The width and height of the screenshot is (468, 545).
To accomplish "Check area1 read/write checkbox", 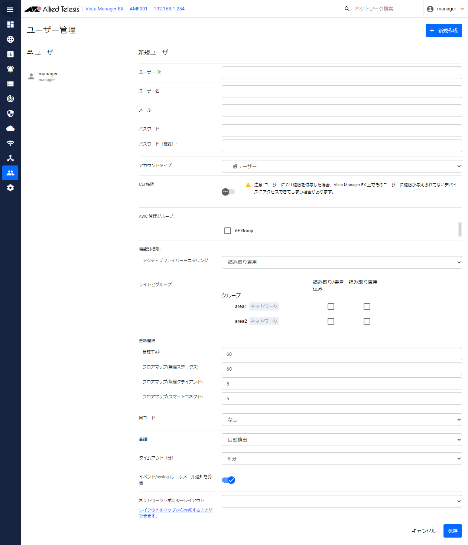I will click(331, 306).
